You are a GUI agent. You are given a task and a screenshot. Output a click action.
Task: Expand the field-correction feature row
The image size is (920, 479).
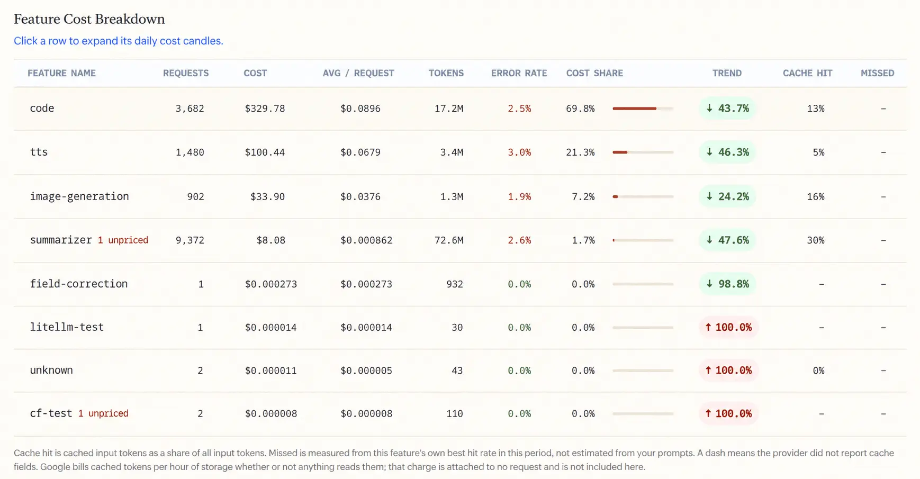tap(460, 284)
